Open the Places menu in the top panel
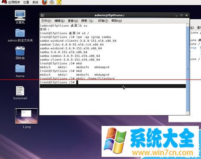 26,2
